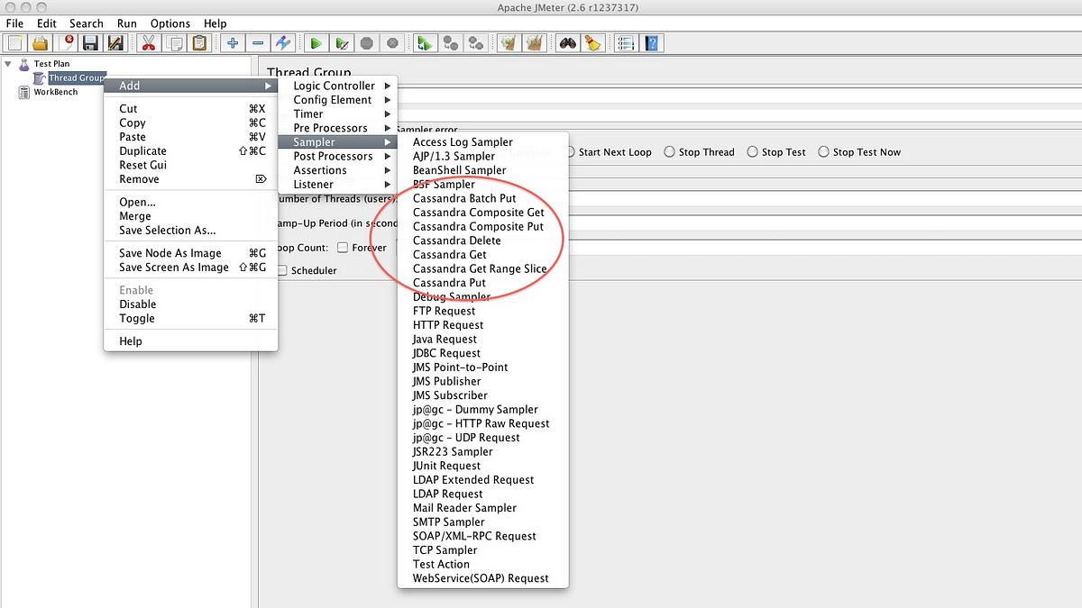Viewport: 1082px width, 608px height.
Task: Click the Close test plan toolbar icon
Action: [65, 42]
